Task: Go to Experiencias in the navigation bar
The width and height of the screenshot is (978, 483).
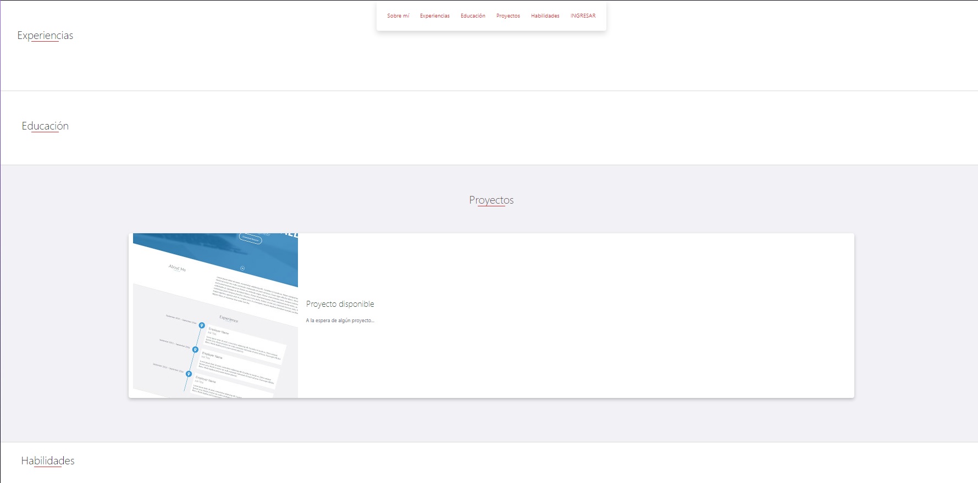Action: click(x=435, y=16)
